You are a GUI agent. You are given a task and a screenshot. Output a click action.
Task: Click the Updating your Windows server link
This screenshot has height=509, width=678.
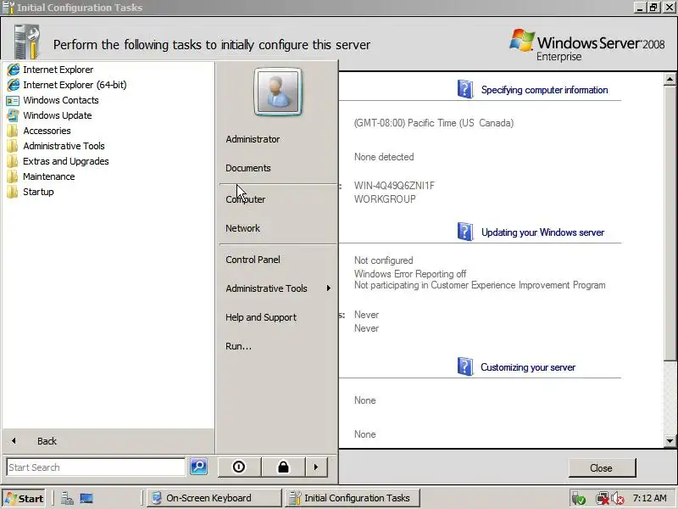(x=542, y=232)
